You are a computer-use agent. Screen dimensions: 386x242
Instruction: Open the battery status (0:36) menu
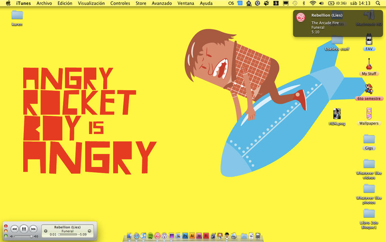tap(337, 3)
